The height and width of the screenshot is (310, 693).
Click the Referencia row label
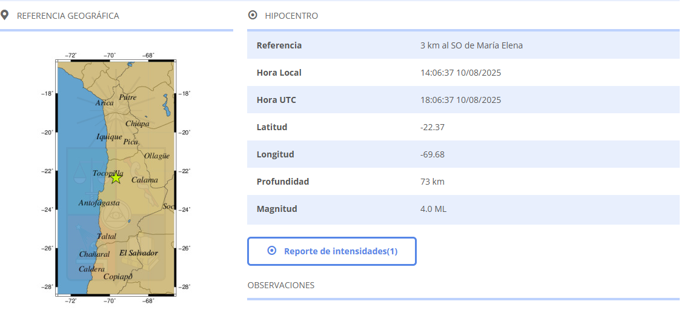279,45
